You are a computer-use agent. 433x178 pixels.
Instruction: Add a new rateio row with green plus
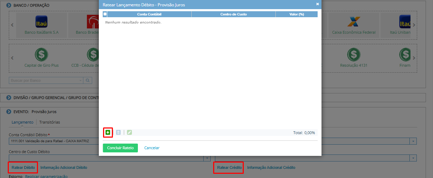108,132
